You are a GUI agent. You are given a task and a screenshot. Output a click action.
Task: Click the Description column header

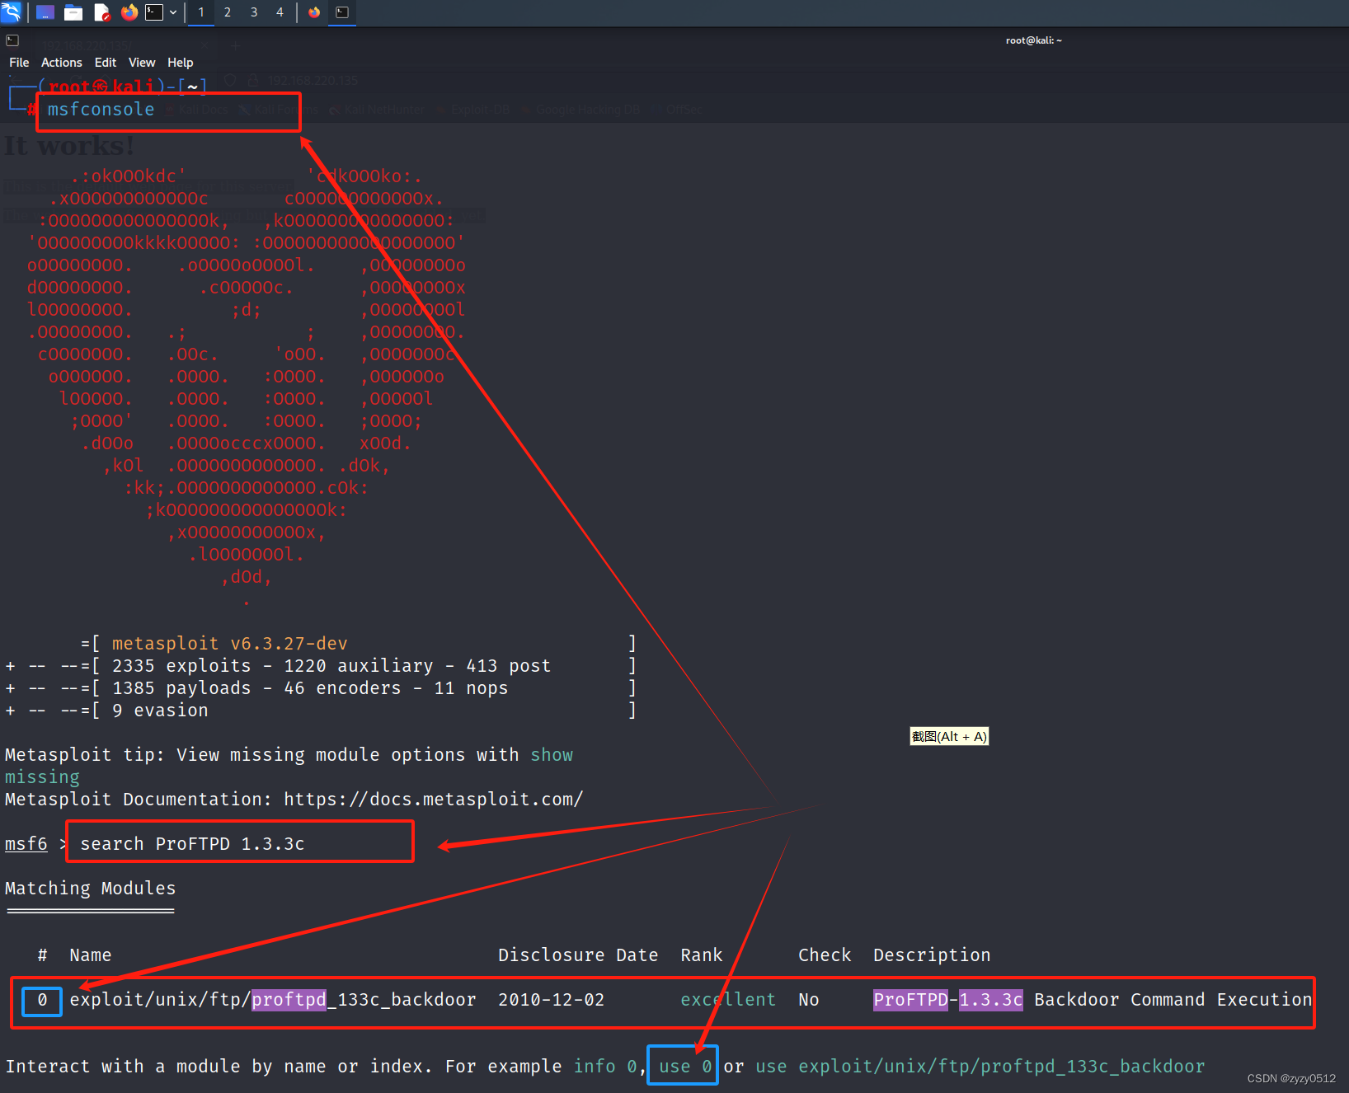932,955
